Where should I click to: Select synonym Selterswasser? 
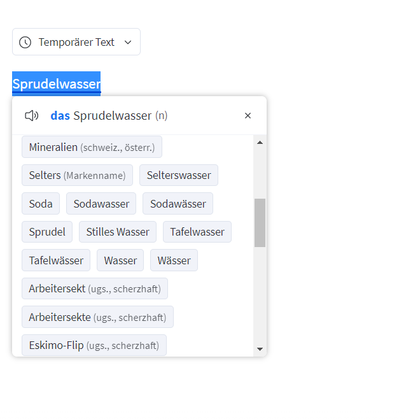pyautogui.click(x=179, y=175)
